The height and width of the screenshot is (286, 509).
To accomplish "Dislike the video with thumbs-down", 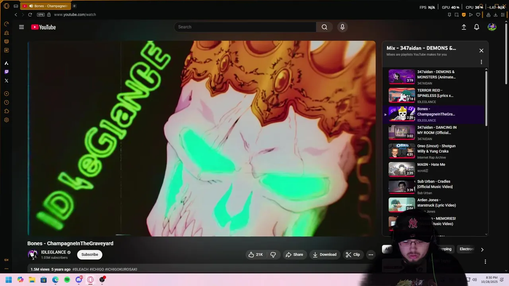I will (273, 255).
